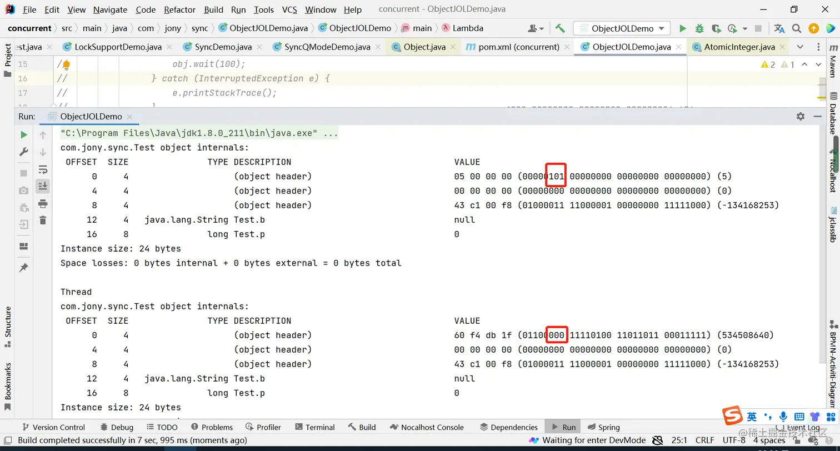Print console output with the printer icon

pyautogui.click(x=43, y=204)
